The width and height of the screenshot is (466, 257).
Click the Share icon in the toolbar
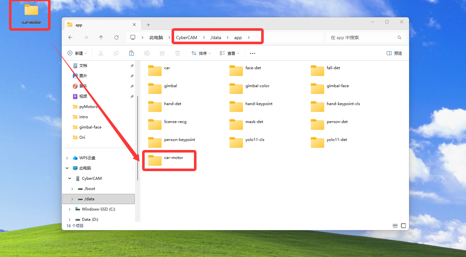pos(162,53)
